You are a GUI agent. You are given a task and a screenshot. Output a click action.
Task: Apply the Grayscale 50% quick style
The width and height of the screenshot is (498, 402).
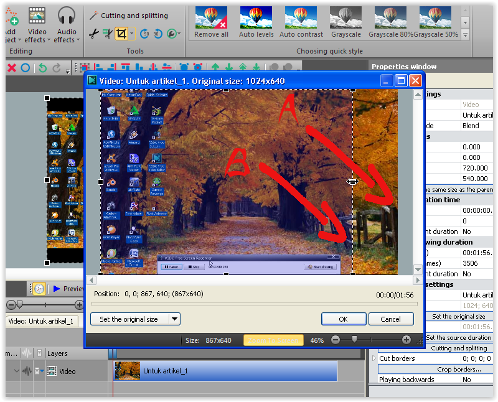435,22
